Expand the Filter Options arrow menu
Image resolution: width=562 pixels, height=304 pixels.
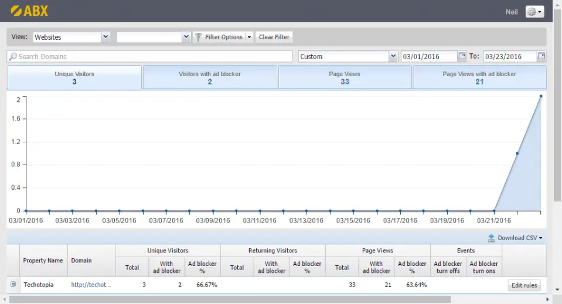pos(249,37)
